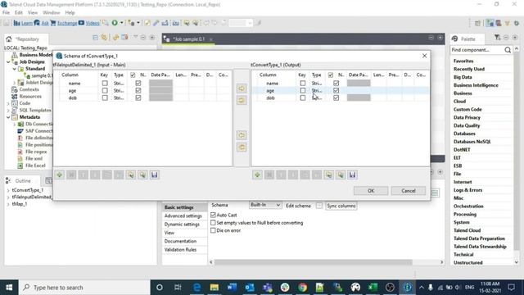Image resolution: width=524 pixels, height=295 pixels.
Task: Collapse the Metadata tree node
Action: click(8, 117)
